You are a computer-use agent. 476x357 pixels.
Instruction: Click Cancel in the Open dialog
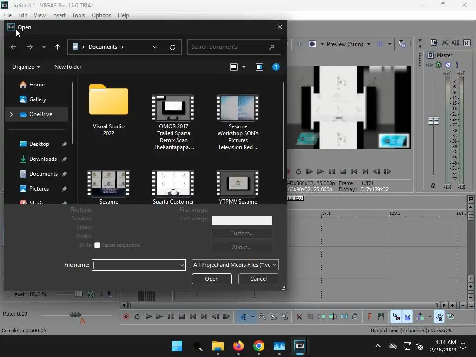(x=258, y=279)
